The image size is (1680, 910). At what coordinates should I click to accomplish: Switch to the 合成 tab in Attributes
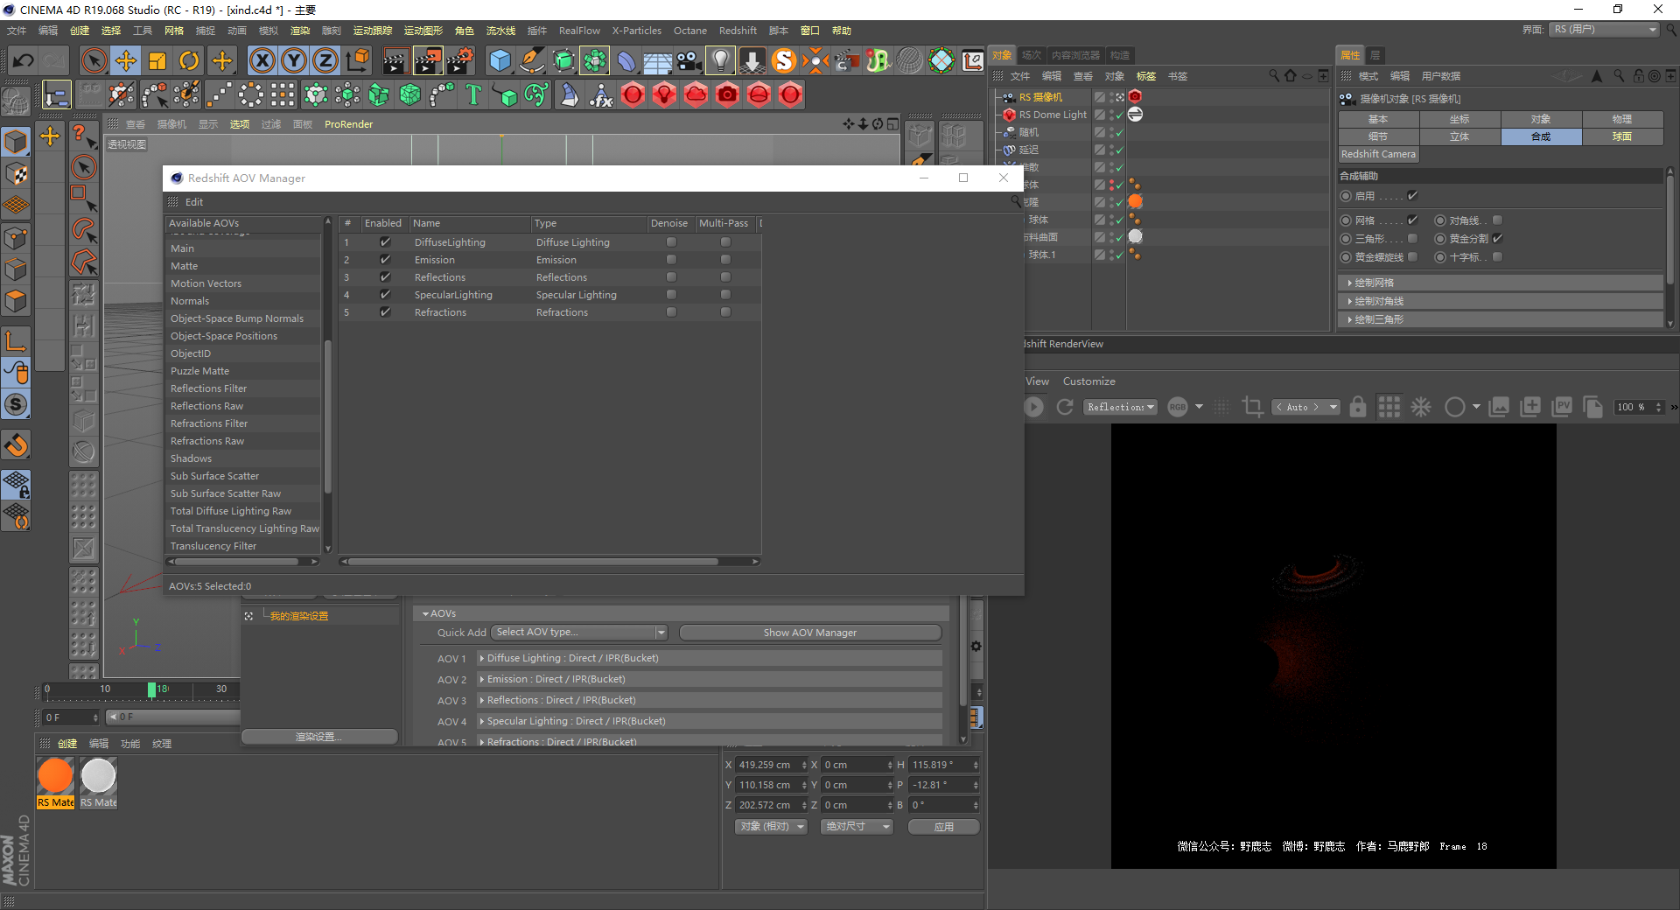tap(1541, 136)
